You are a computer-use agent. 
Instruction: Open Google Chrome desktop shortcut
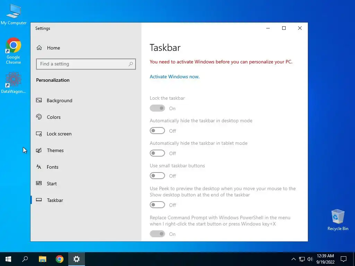[x=14, y=51]
